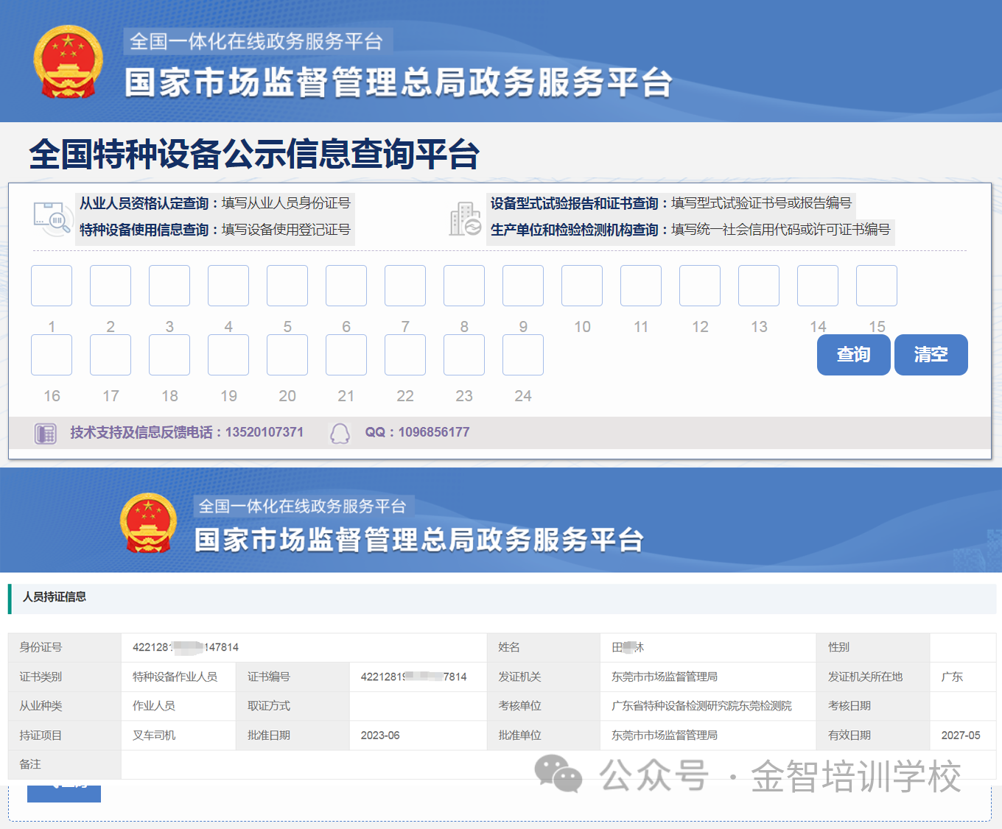This screenshot has height=829, width=1002.
Task: Click the 有效日期 field label
Action: point(849,735)
